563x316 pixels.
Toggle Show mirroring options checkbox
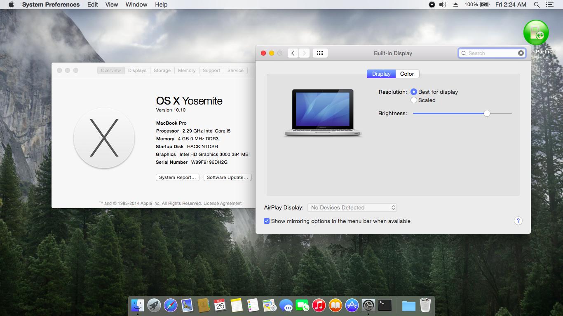click(x=267, y=221)
